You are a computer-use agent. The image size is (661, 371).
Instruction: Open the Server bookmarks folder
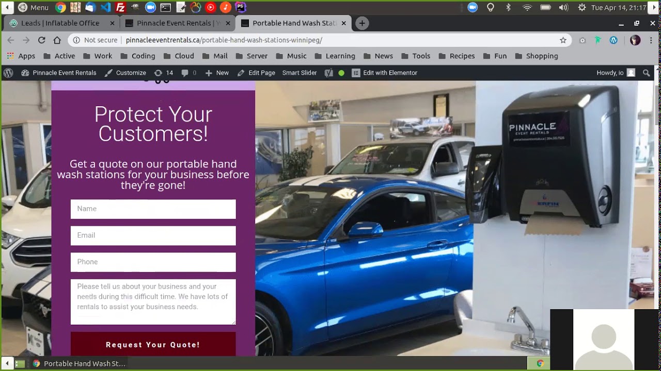click(251, 56)
